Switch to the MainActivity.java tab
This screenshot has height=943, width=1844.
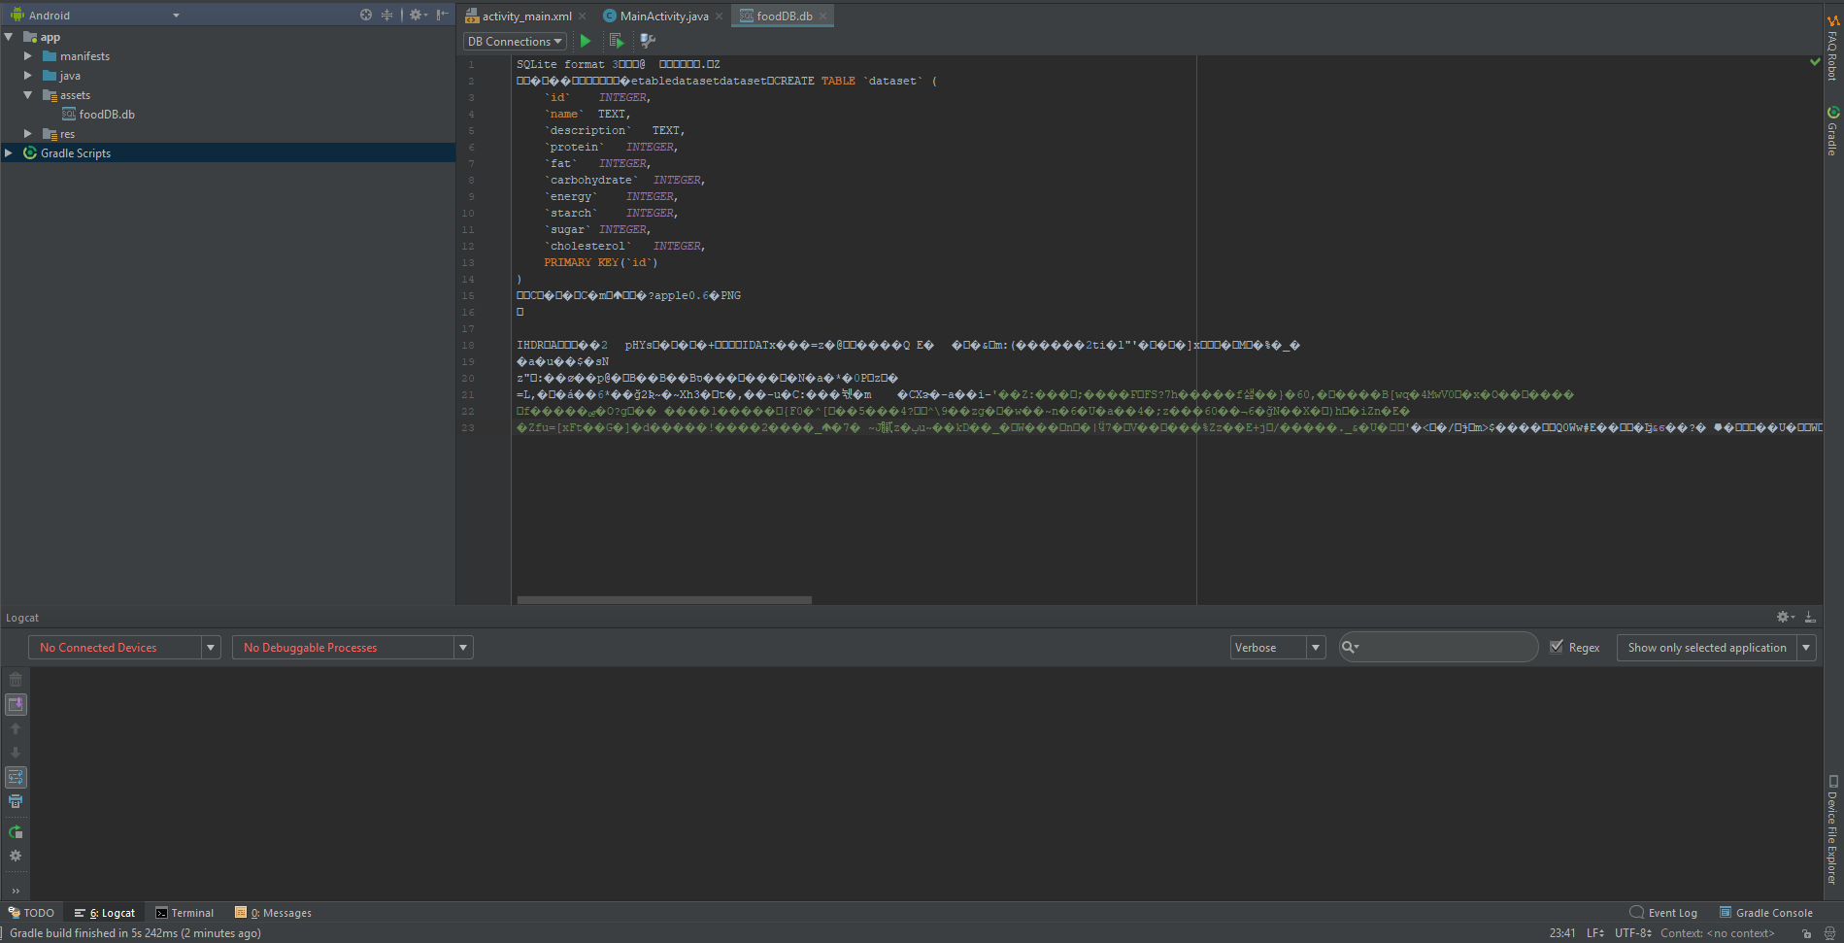click(663, 16)
